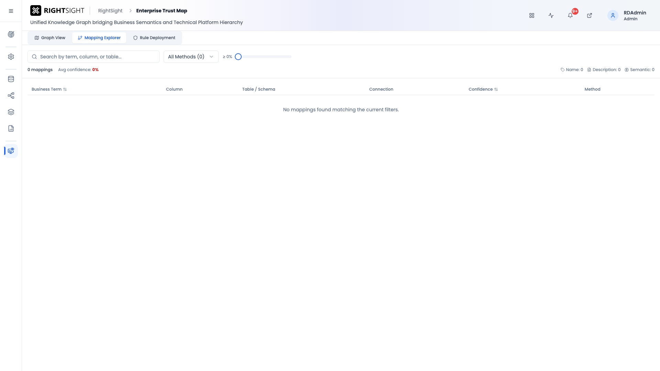Select the database icon in sidebar
Image resolution: width=660 pixels, height=371 pixels.
11,79
